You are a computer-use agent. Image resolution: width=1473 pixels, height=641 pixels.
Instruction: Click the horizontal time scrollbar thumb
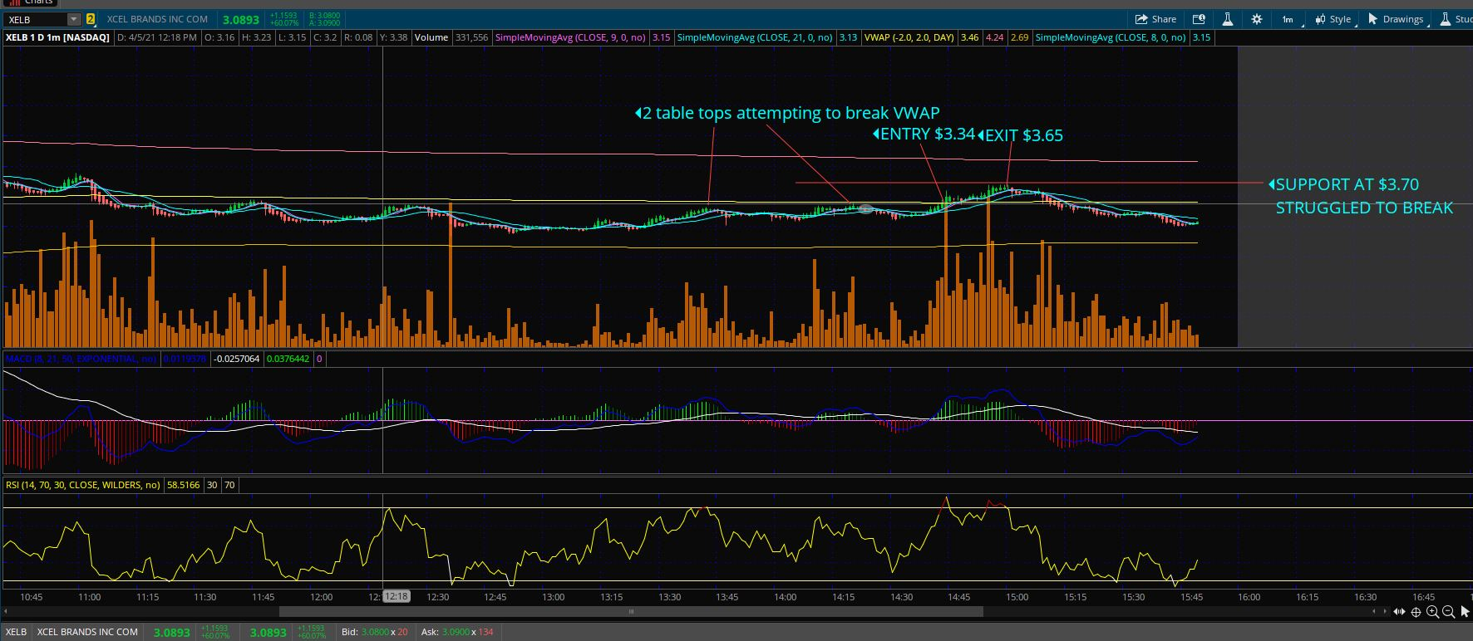click(630, 612)
